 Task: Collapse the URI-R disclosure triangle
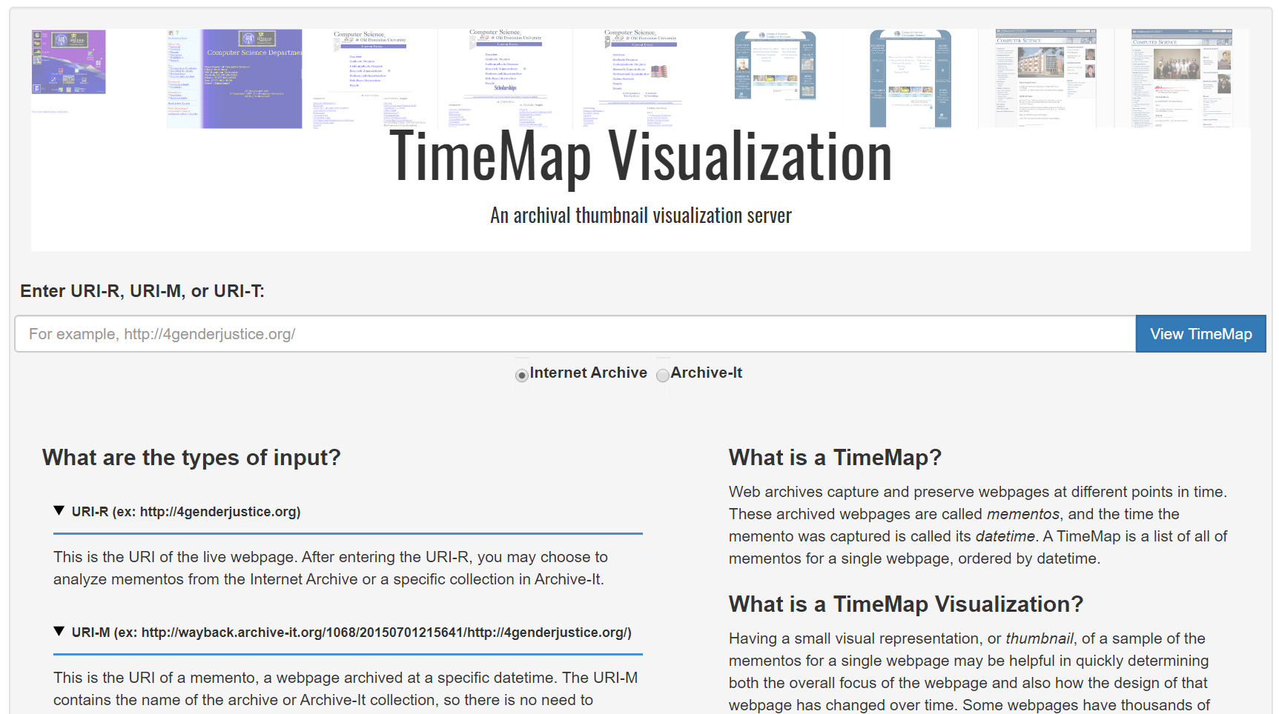pos(59,511)
